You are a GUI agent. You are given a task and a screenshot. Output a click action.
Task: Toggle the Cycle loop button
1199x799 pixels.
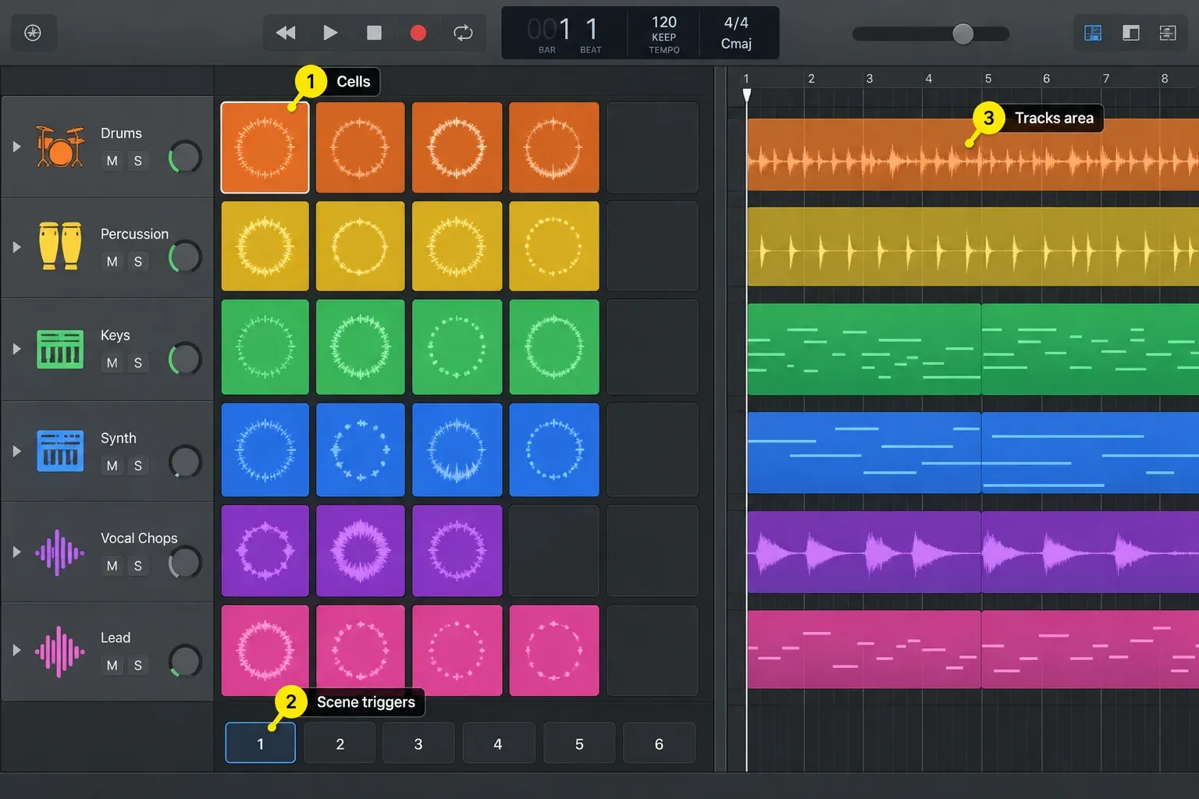pos(463,33)
